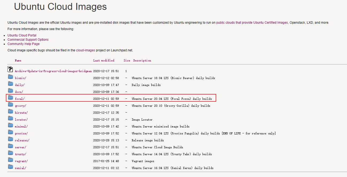Click the 2017-01-25 14:48 vagrant modified date
This screenshot has width=347, height=177.
click(106, 161)
